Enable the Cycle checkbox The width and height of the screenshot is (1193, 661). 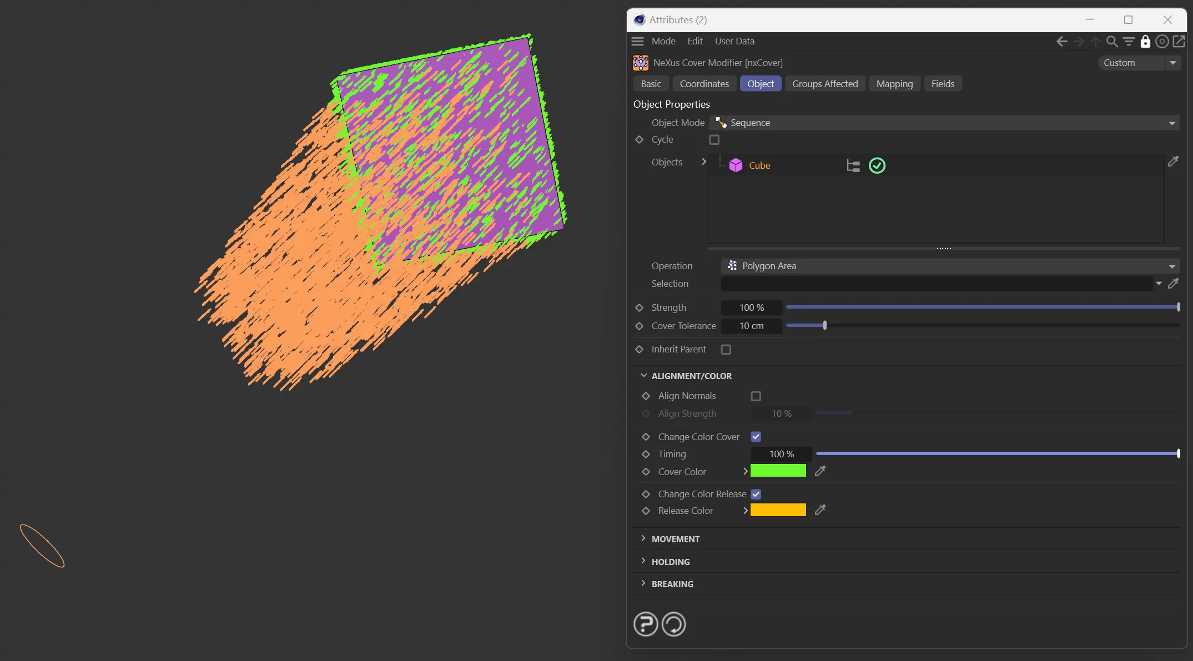[714, 140]
